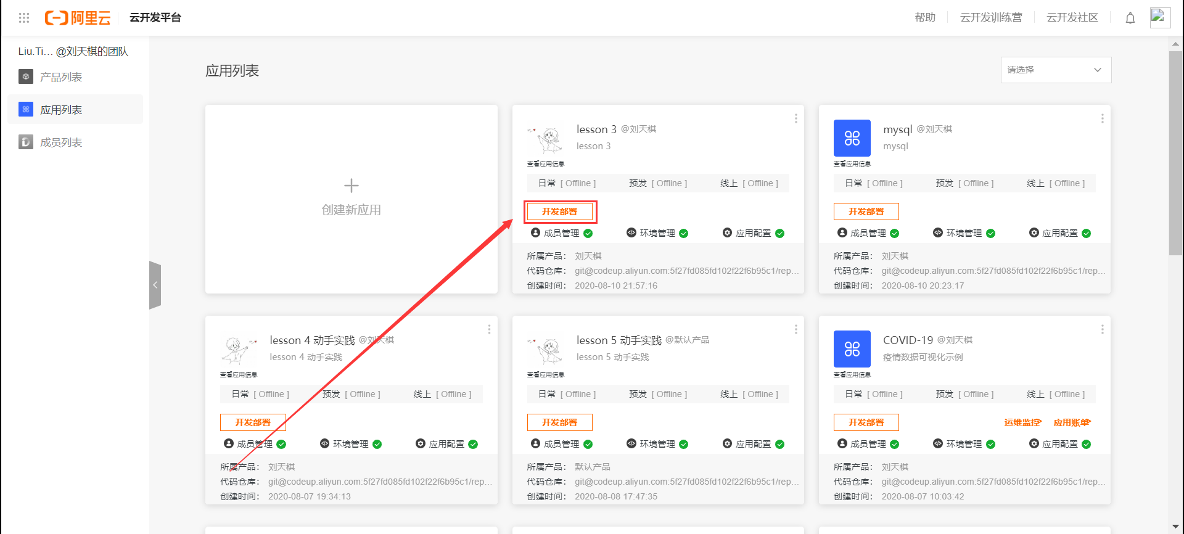Click 成员管理 icon on lesson 4 card

point(228,443)
